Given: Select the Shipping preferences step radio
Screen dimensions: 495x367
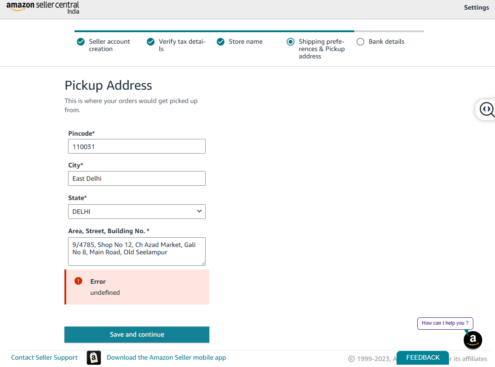Looking at the screenshot, I should click(x=290, y=42).
